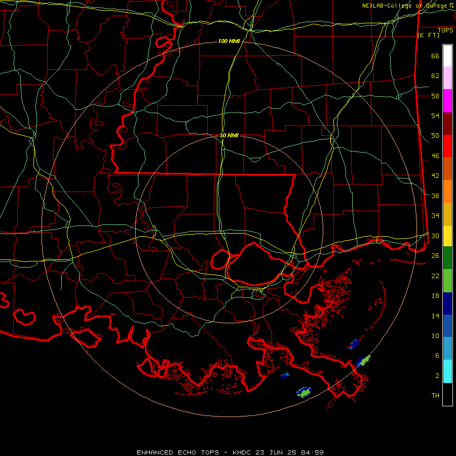Click the light green legend swatch
The height and width of the screenshot is (456, 456).
click(x=447, y=281)
